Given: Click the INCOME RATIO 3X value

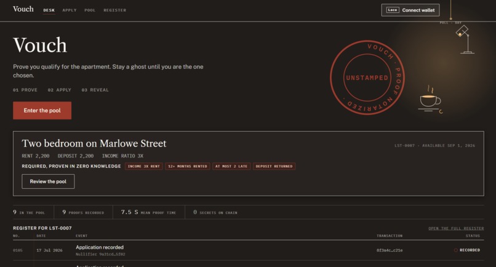Looking at the screenshot, I should (x=122, y=156).
